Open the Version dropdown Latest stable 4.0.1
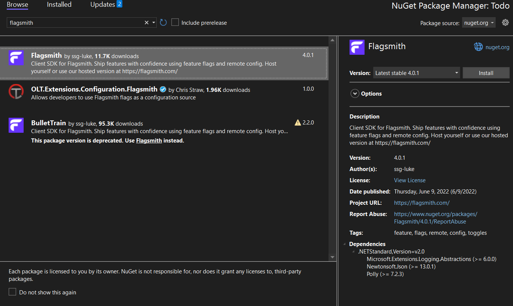The image size is (513, 306). 417,73
